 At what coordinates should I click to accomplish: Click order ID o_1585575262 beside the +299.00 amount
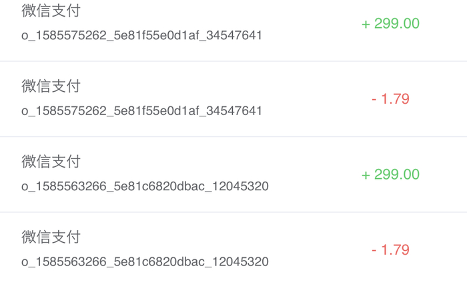[x=141, y=35]
